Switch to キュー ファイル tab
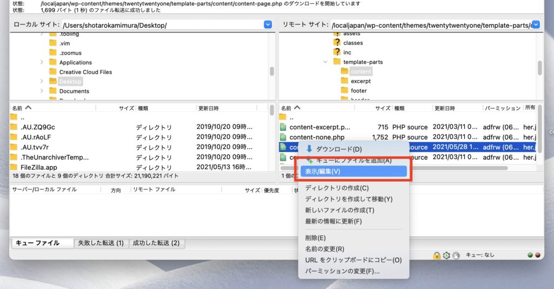Screen dimensions: 554x289 click(42, 243)
